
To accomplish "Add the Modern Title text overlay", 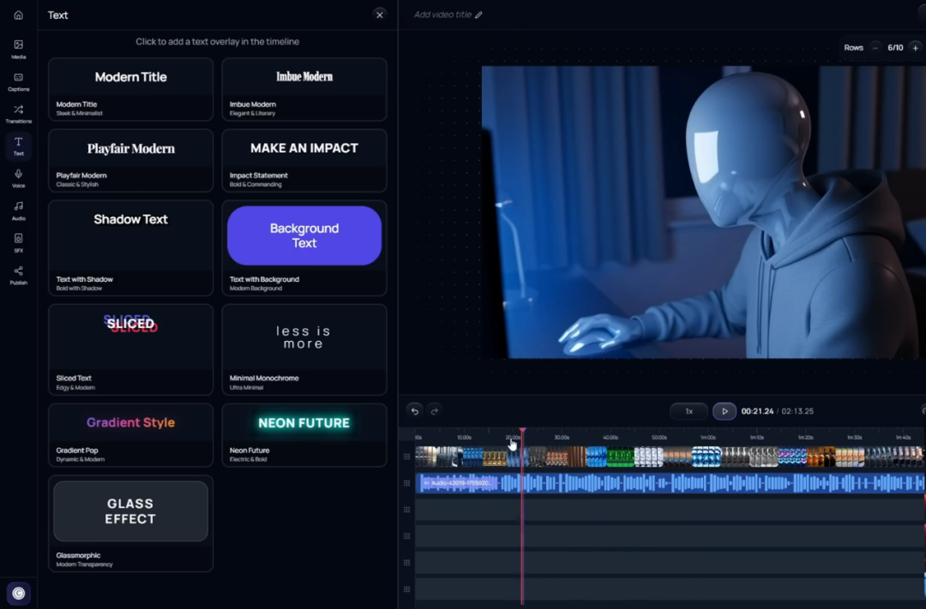I will (x=130, y=89).
